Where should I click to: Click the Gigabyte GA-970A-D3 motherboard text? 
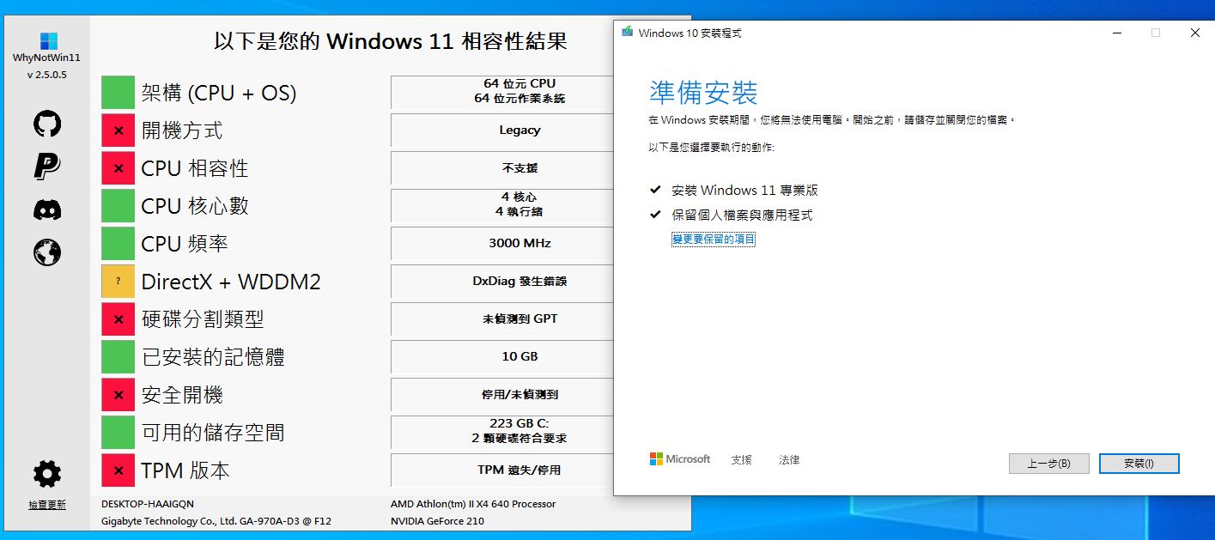216,521
